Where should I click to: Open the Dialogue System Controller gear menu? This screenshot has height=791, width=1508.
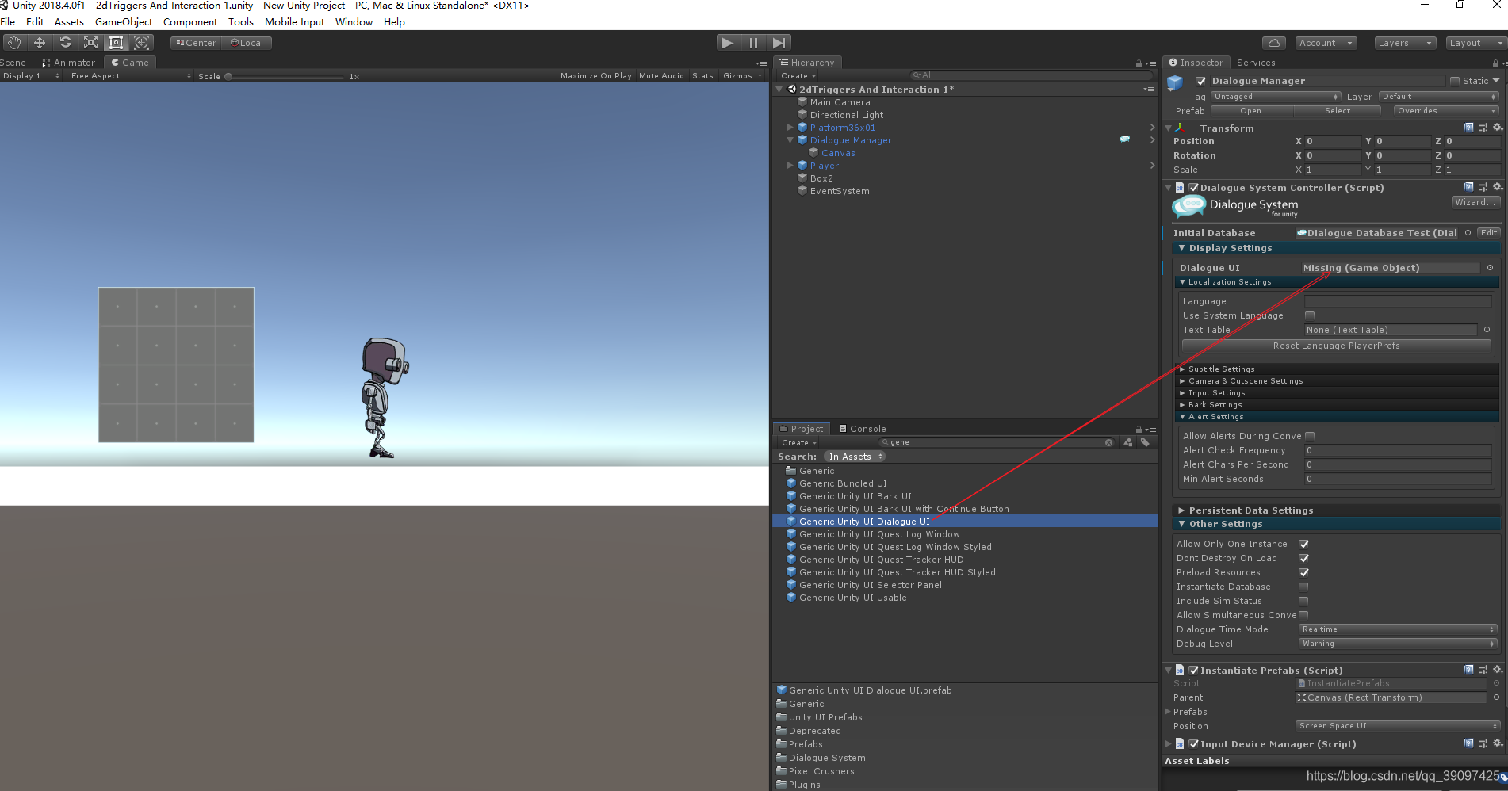[1498, 187]
